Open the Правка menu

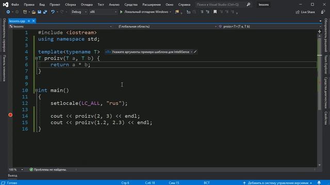tap(29, 5)
